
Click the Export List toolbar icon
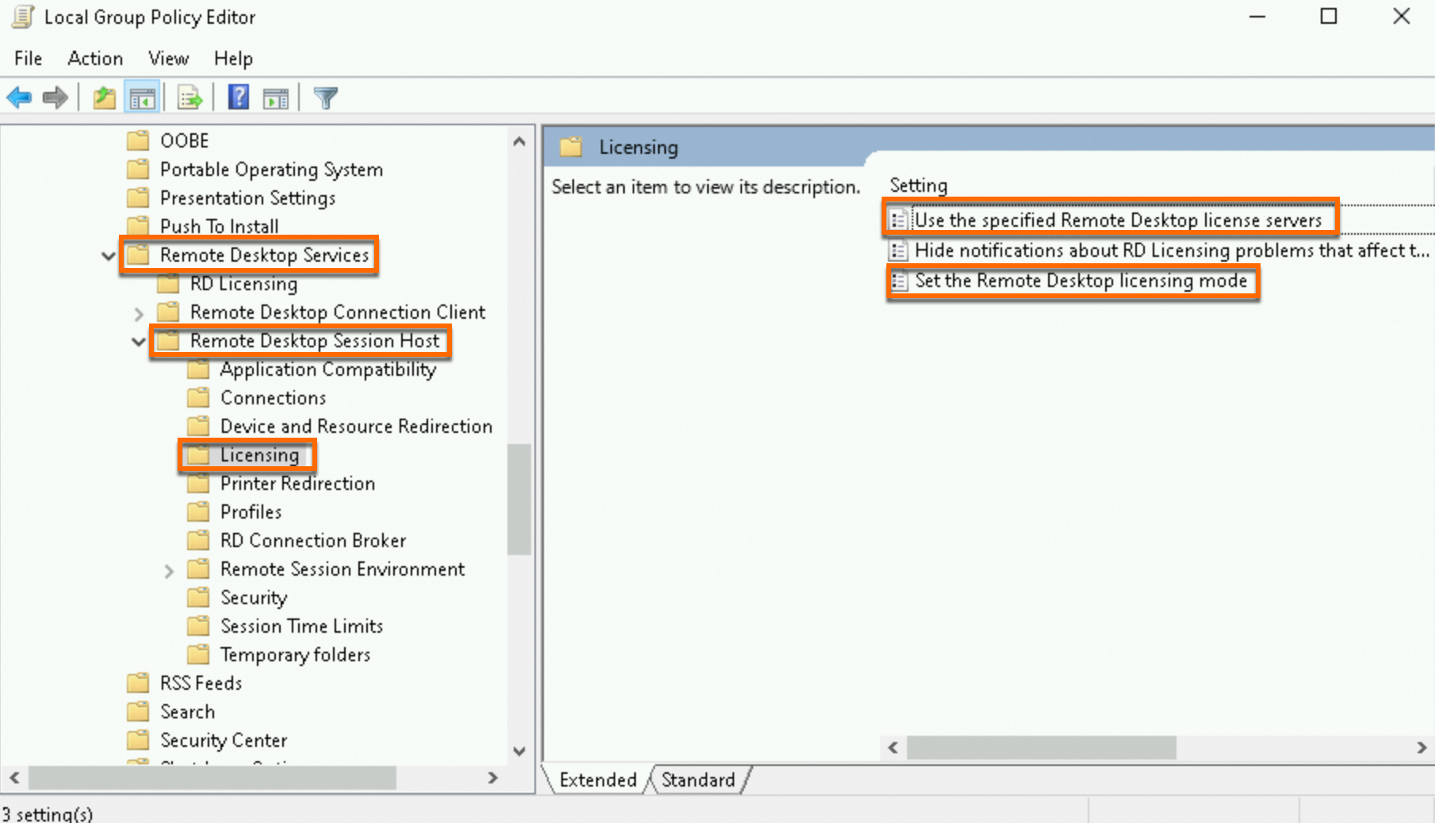[190, 98]
